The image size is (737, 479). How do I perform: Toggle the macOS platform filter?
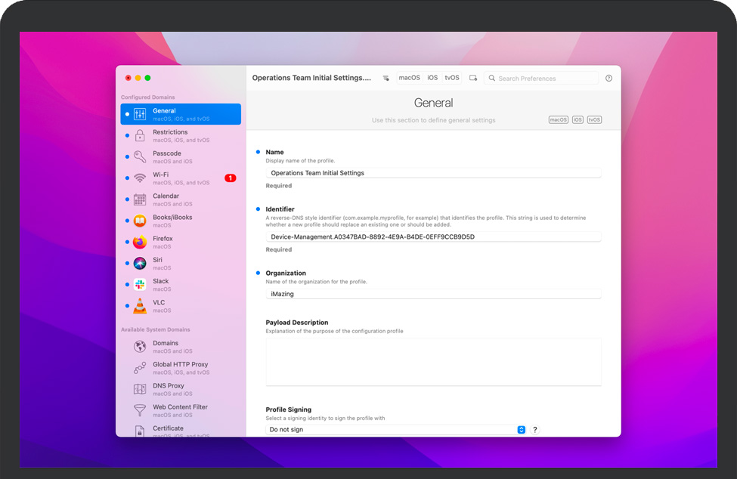coord(409,78)
